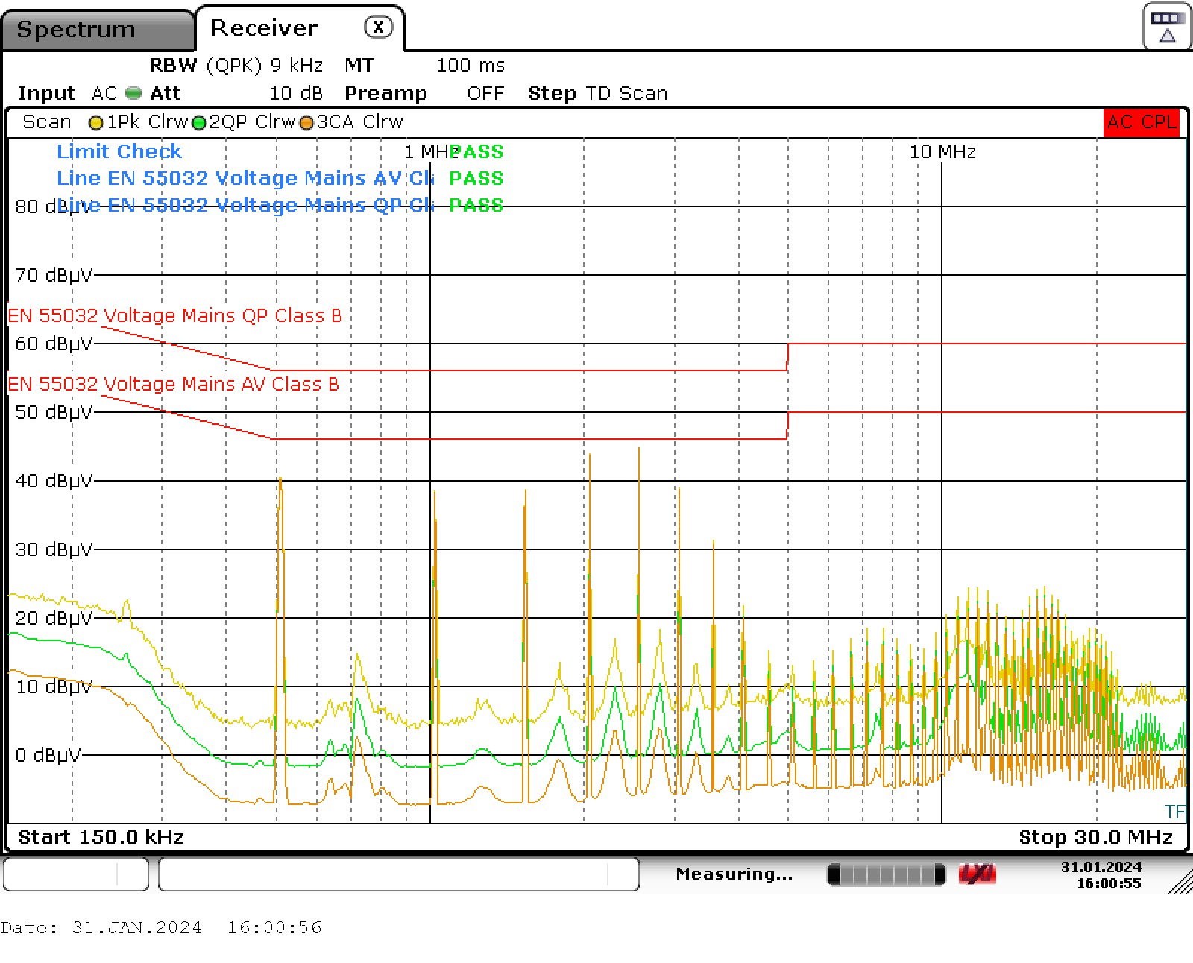Click the LXI status icon
The width and height of the screenshot is (1193, 963).
coord(977,874)
